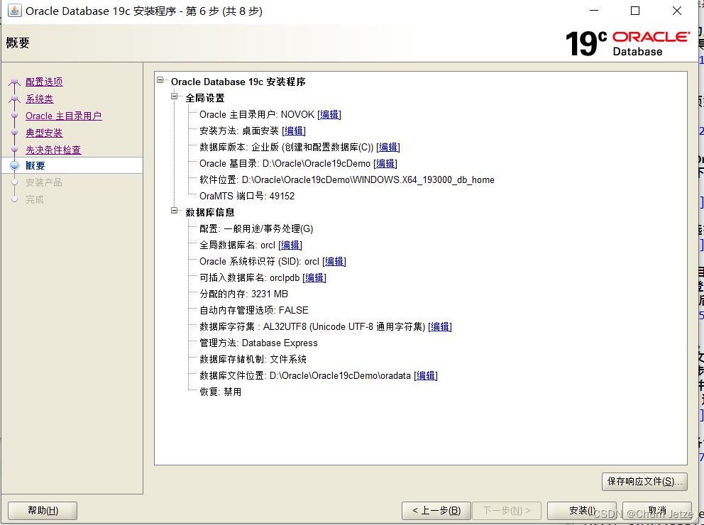
Task: Edit the Oracle 系统标识符 SID
Action: (334, 261)
